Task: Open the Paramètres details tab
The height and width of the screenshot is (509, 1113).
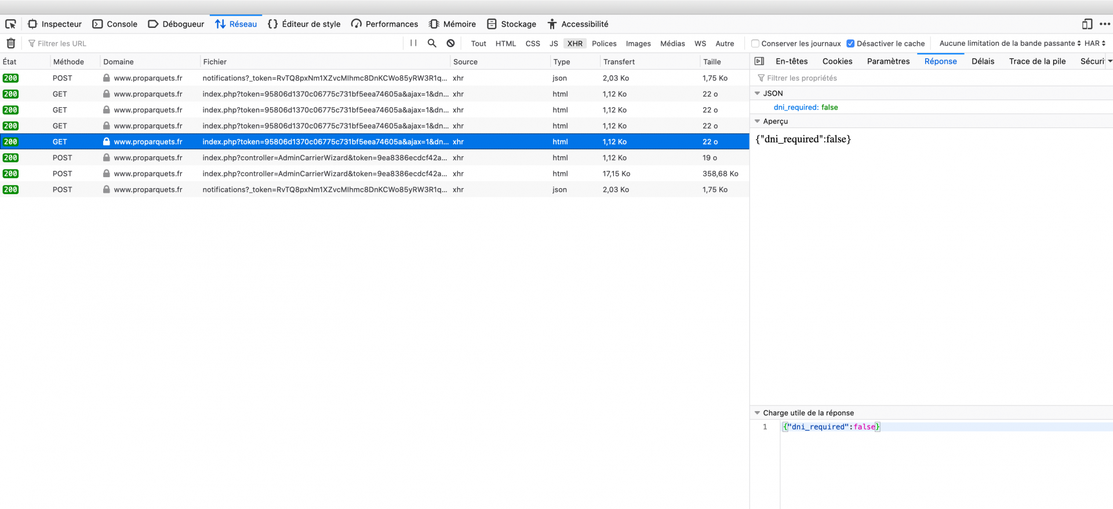Action: pos(888,61)
